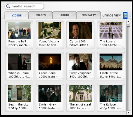Select the Pass the ball weekly meeting thumbnail
Image resolution: width=133 pixels, height=117 pixels.
tap(19, 30)
